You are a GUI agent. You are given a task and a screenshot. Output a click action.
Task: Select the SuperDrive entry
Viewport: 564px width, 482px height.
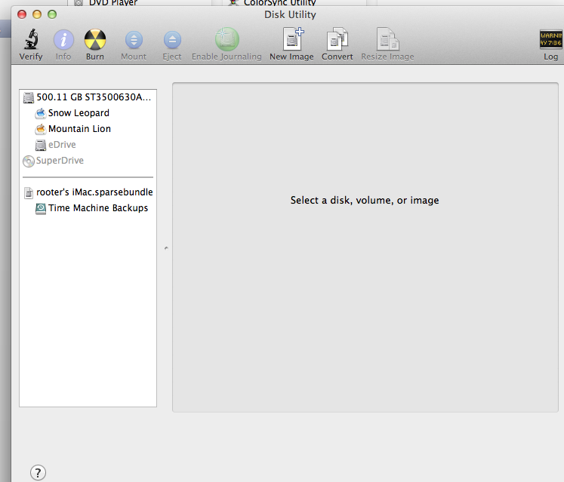[88, 161]
